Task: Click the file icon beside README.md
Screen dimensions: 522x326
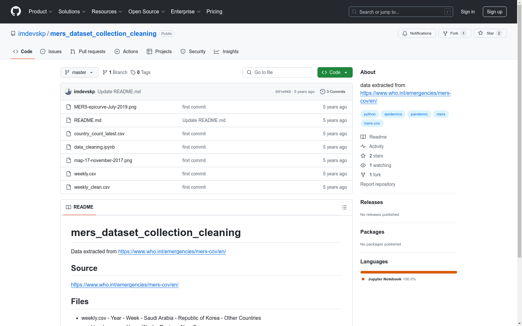Action: 69,120
